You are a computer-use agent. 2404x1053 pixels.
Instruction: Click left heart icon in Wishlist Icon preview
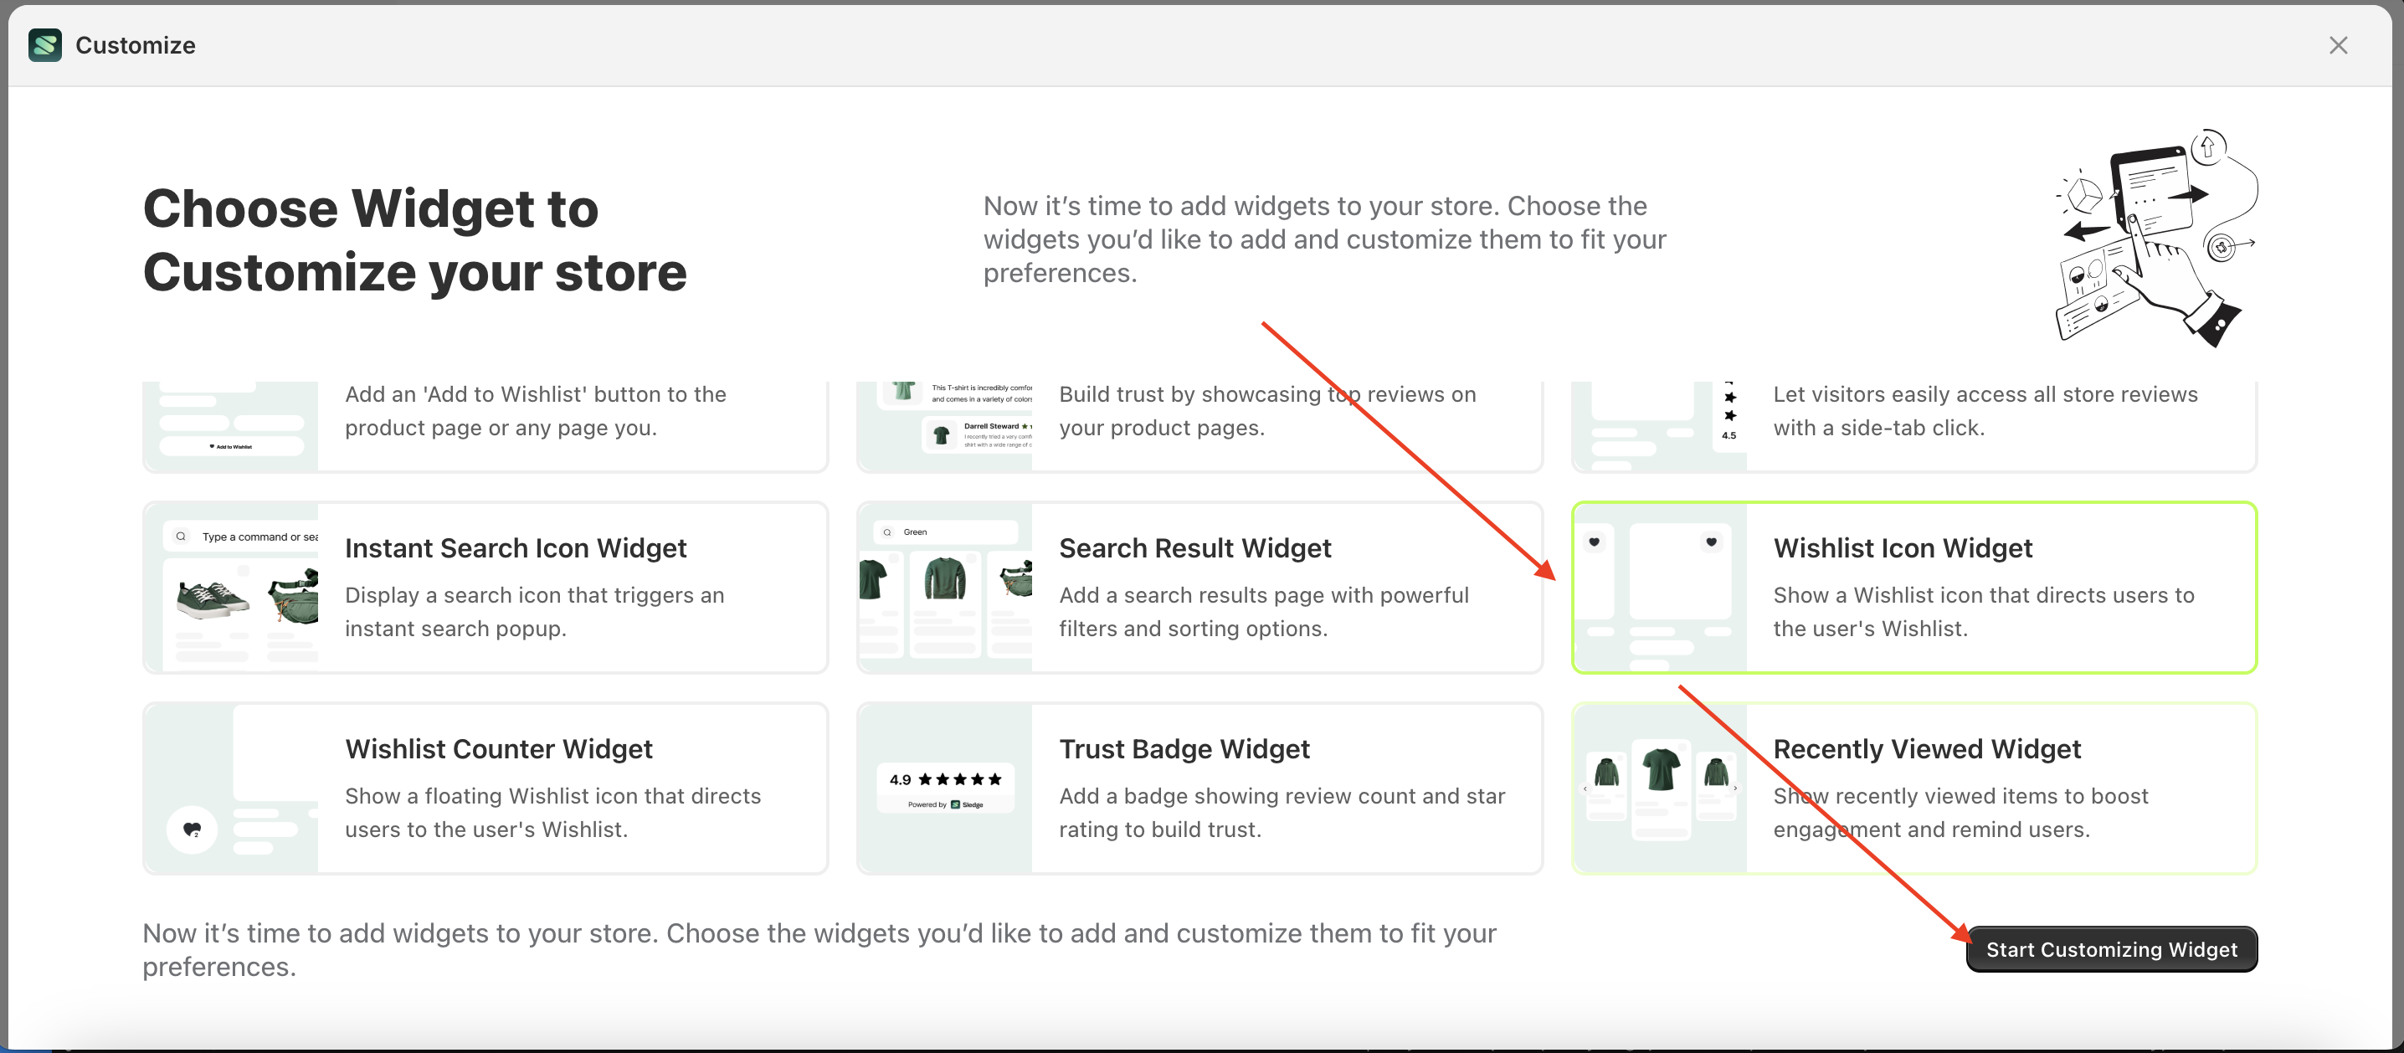pyautogui.click(x=1594, y=542)
